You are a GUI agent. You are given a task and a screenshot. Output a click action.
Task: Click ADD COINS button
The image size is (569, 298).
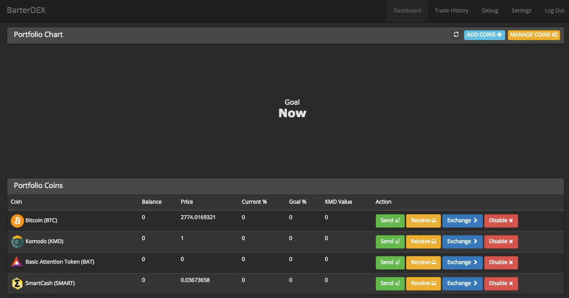tap(485, 35)
